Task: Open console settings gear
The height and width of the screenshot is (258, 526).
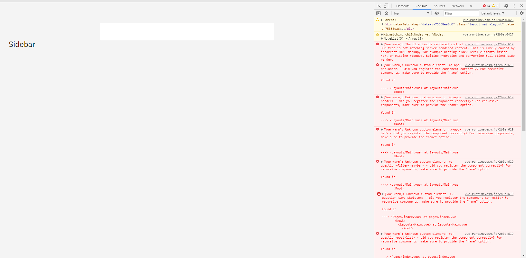Action: [521, 13]
